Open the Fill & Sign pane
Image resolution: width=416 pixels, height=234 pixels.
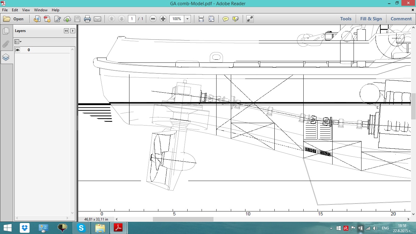pyautogui.click(x=371, y=19)
